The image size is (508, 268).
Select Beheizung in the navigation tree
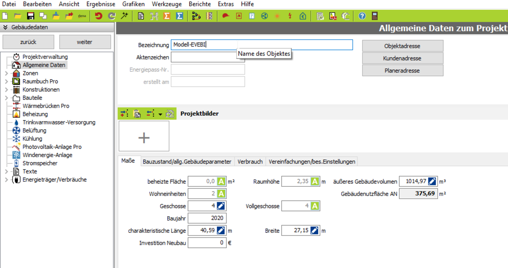click(x=35, y=114)
